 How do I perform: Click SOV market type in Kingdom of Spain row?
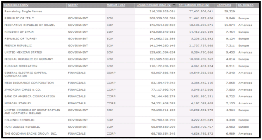[x=110, y=32]
